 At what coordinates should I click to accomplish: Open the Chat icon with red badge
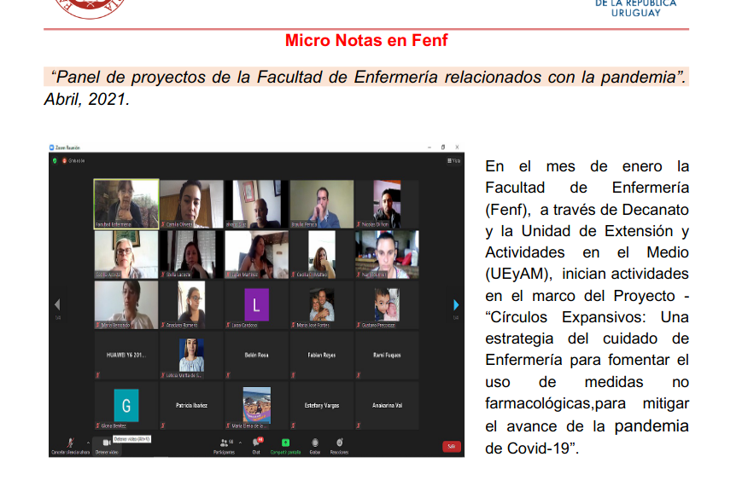tap(257, 443)
